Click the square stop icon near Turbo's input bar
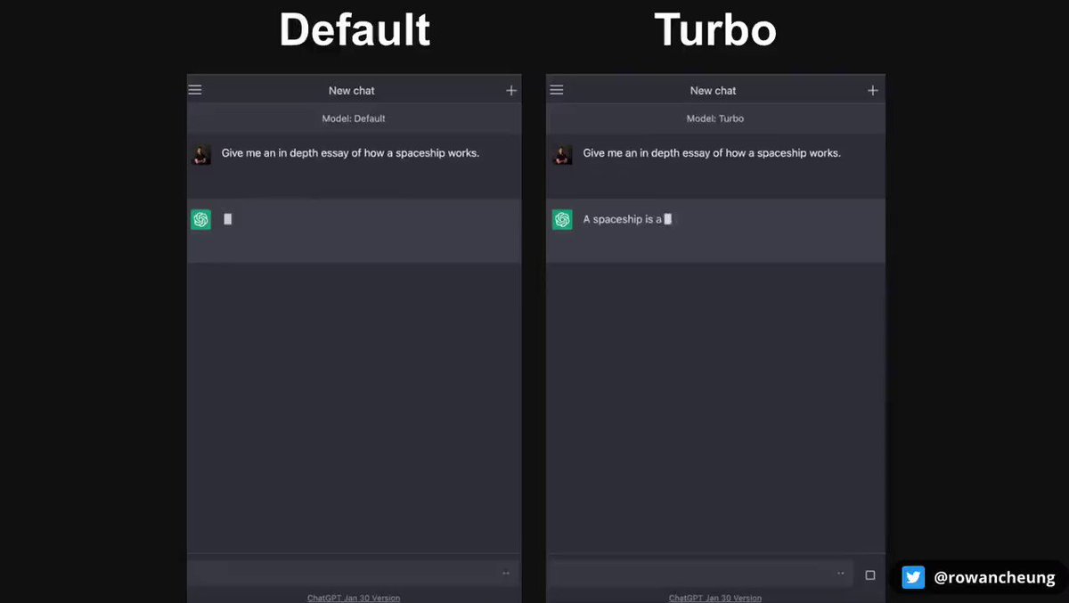This screenshot has width=1069, height=603. pos(870,574)
